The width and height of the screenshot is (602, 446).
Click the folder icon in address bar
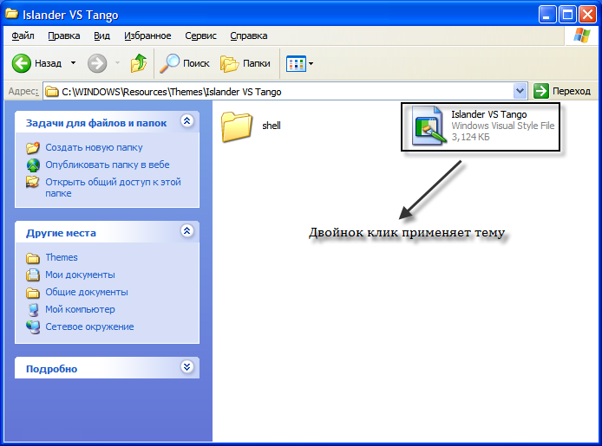[x=52, y=92]
